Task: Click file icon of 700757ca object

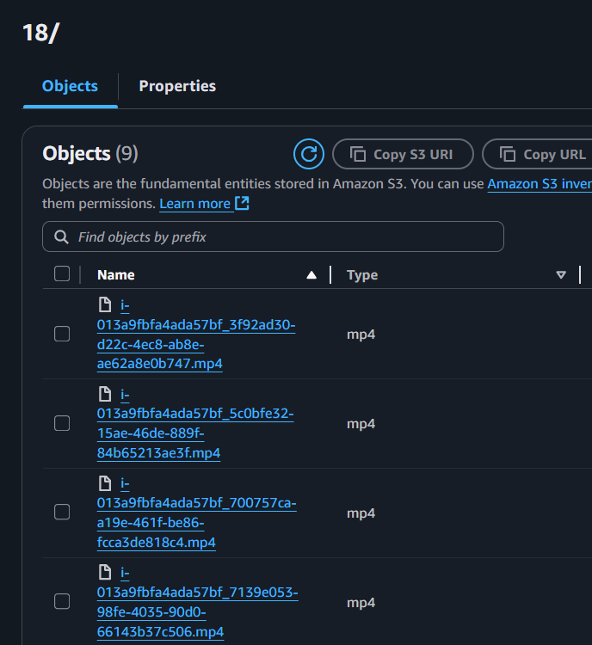Action: coord(105,483)
